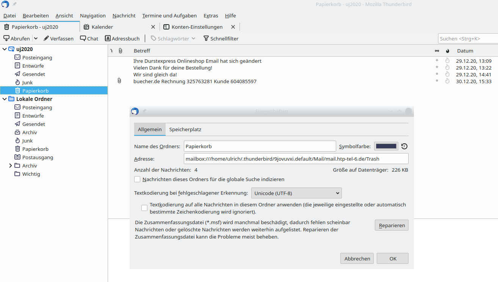
Task: Click the dark Symbolfarbe color swatch
Action: (386, 146)
